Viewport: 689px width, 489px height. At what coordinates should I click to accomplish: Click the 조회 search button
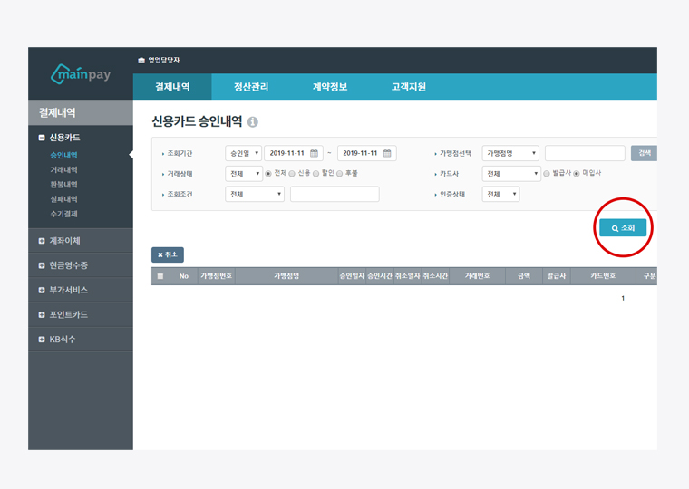623,228
